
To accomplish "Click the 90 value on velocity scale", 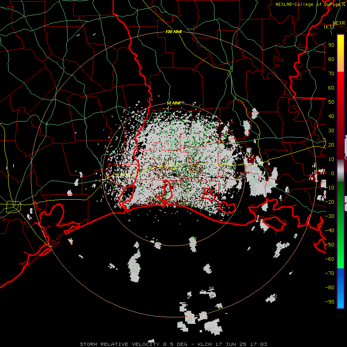I will pyautogui.click(x=331, y=45).
